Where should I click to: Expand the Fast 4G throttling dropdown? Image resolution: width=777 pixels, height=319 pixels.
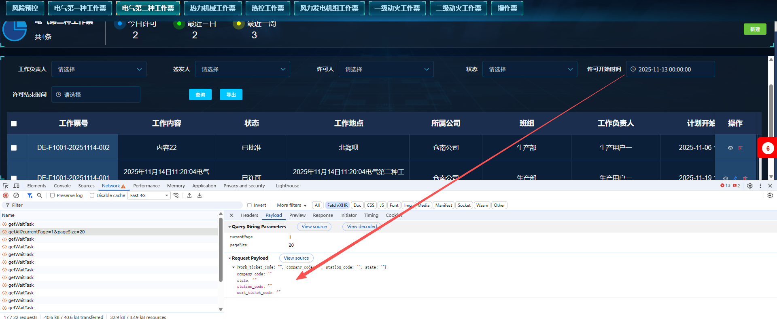149,195
